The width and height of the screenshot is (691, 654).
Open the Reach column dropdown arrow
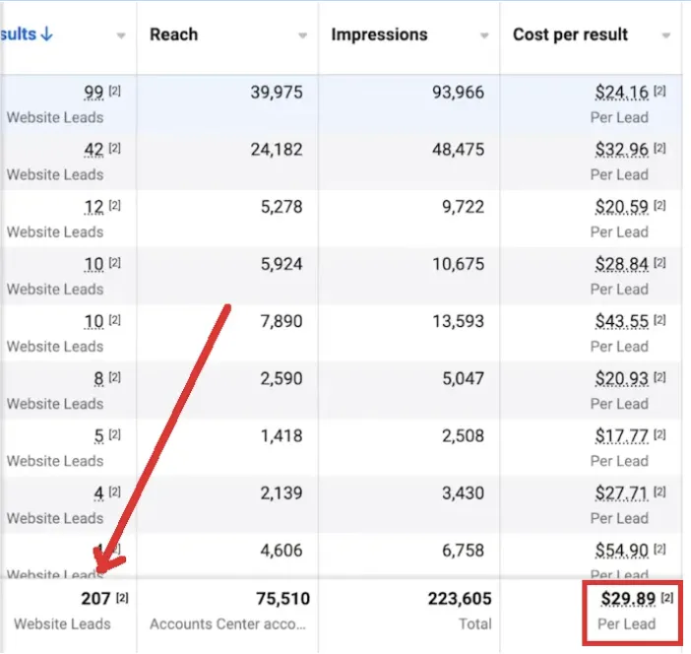[x=302, y=35]
